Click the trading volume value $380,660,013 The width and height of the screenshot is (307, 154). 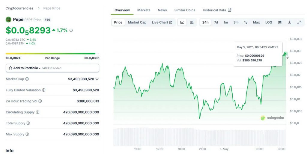[x=88, y=101]
